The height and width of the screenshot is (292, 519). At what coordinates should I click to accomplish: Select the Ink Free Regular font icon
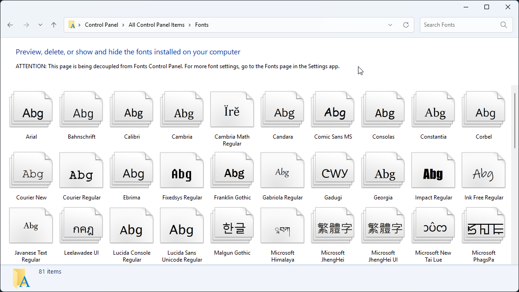(x=483, y=170)
